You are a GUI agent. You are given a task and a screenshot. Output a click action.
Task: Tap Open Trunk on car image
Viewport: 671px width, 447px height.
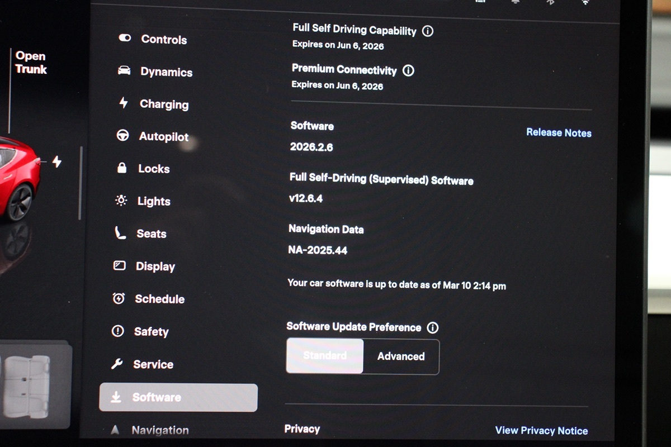[x=31, y=63]
